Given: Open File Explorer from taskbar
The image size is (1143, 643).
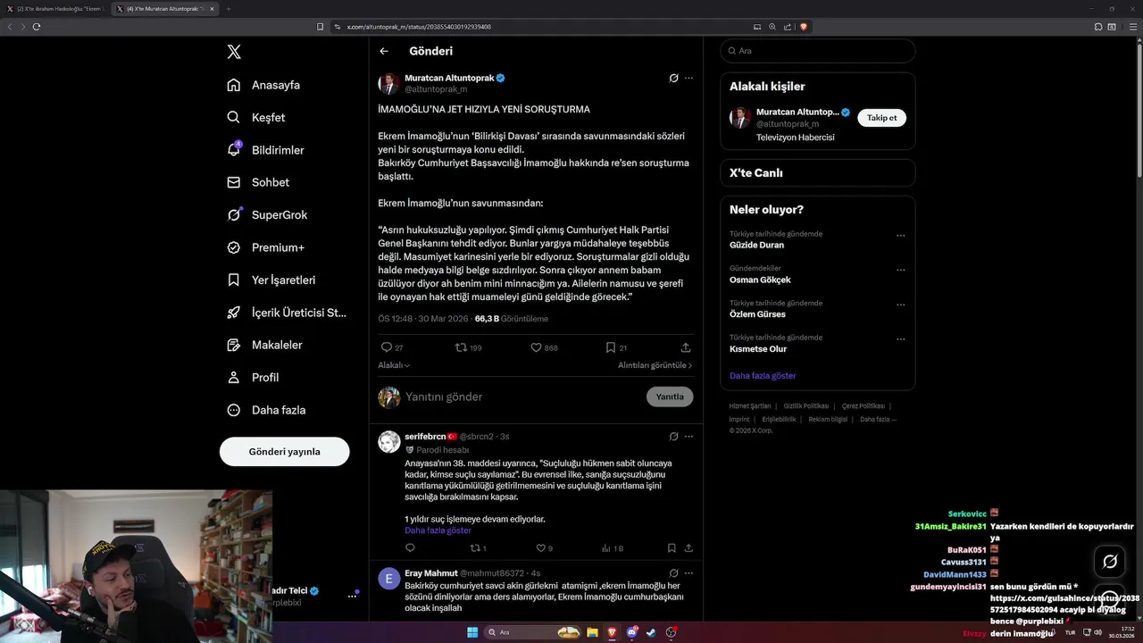Looking at the screenshot, I should coord(592,632).
